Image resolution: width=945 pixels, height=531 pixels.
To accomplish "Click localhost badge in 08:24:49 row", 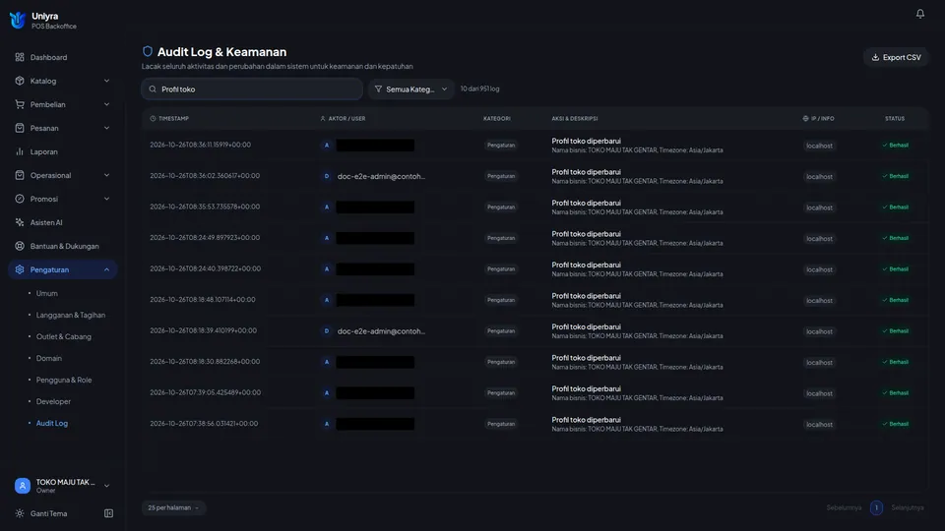I will point(819,238).
